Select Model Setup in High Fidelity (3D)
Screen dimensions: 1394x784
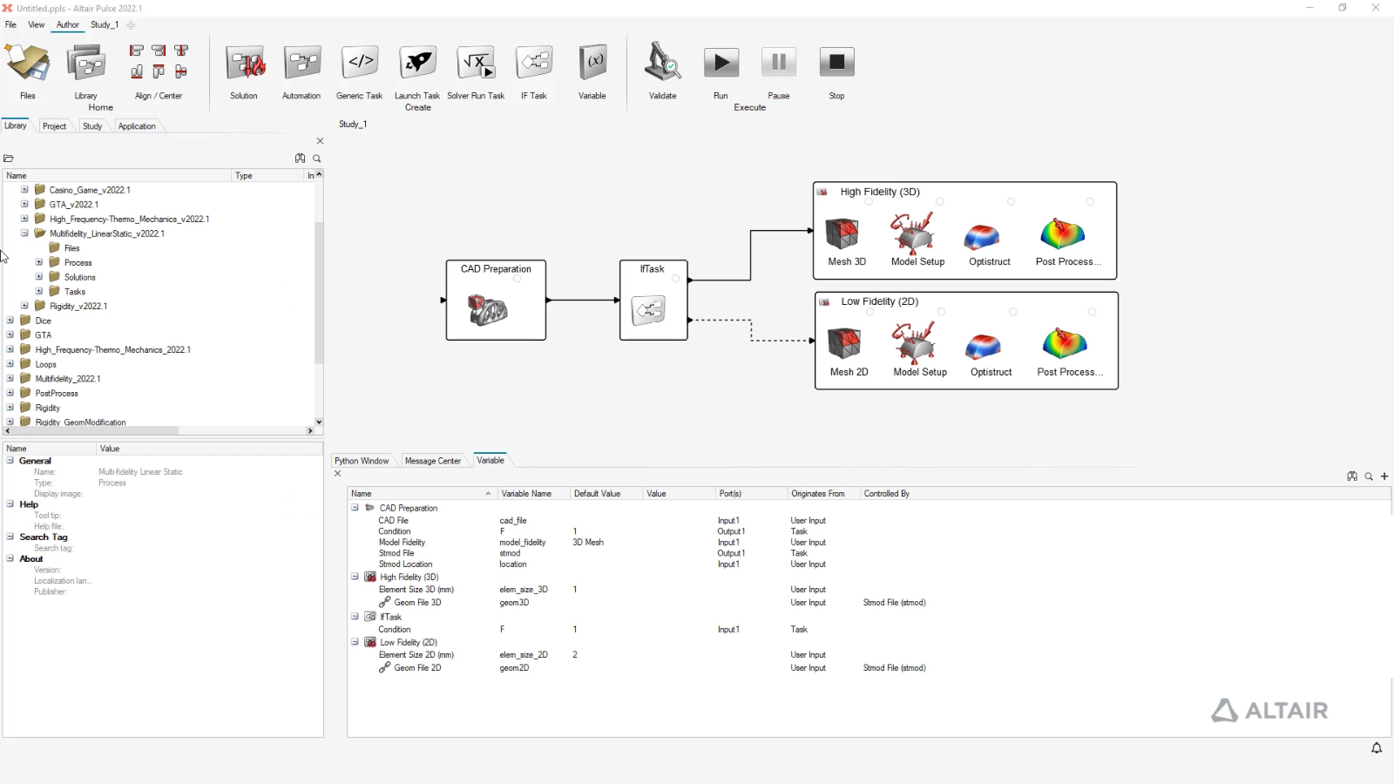click(917, 241)
